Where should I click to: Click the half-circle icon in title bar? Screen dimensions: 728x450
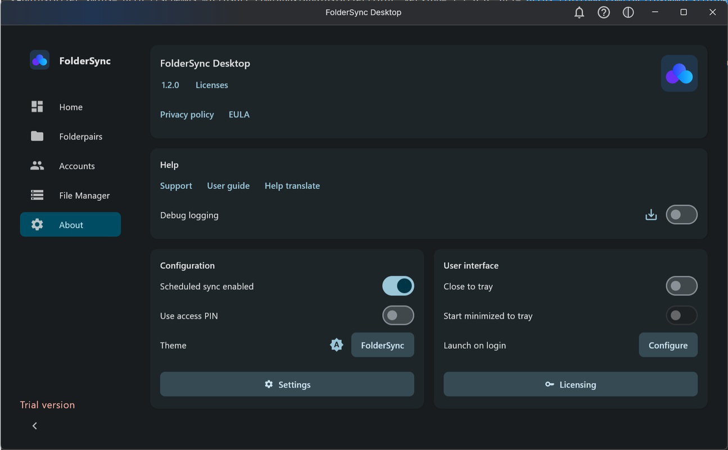tap(628, 12)
